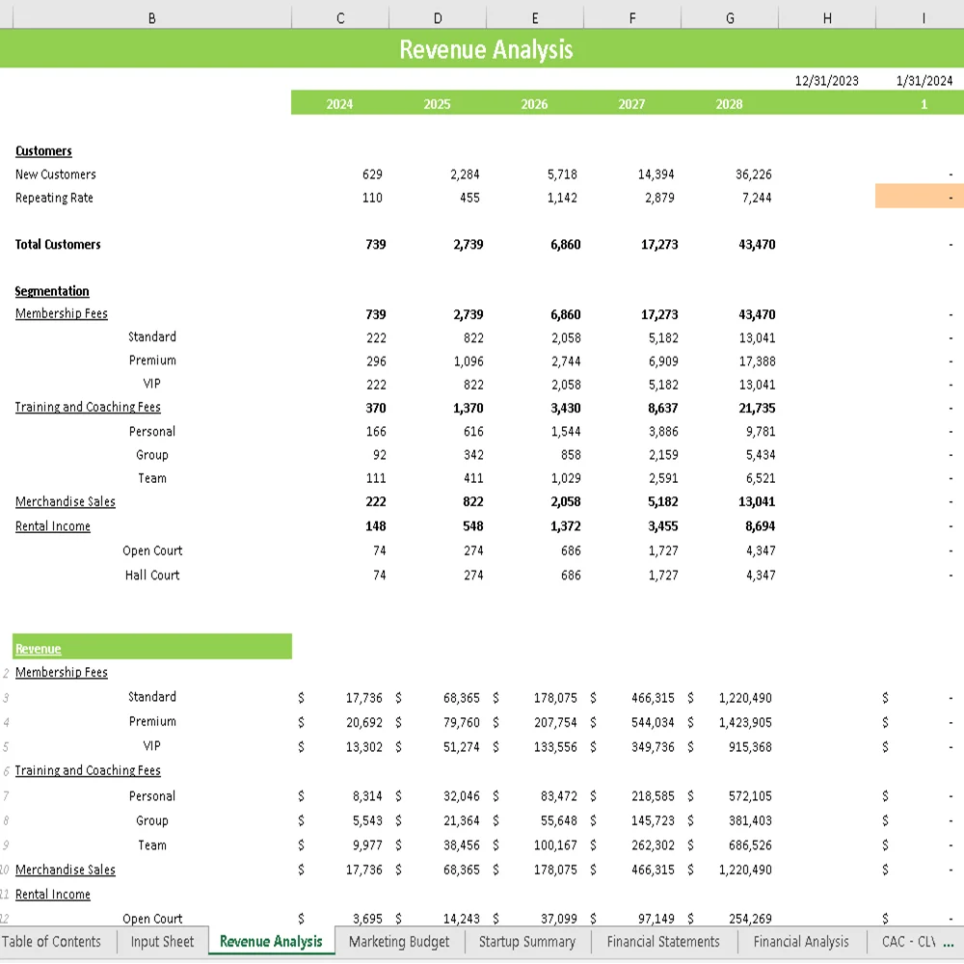964x964 pixels.
Task: Select the highlighted orange Repeating Rate cell
Action: 921,198
